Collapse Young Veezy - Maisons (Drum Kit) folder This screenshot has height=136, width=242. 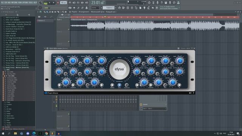coord(17,67)
